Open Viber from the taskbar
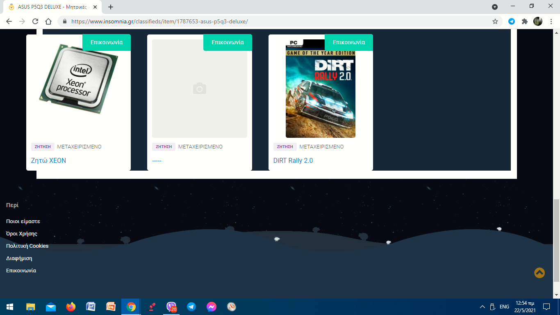The image size is (560, 315). pyautogui.click(x=171, y=307)
